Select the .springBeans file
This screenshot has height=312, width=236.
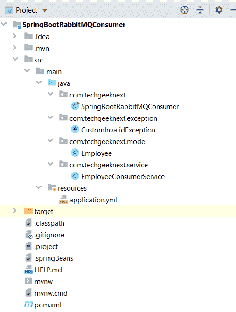coord(54,258)
